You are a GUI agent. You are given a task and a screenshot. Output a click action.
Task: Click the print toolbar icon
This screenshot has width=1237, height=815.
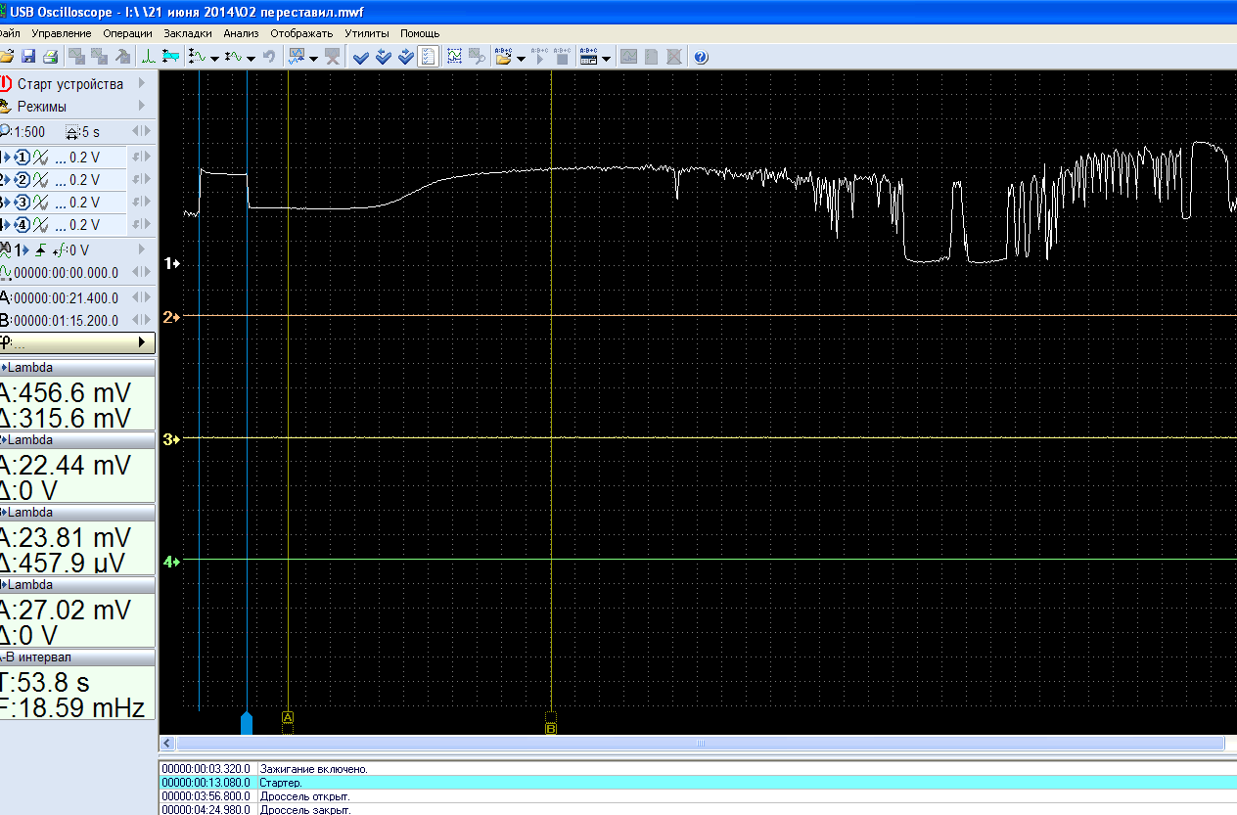(49, 57)
